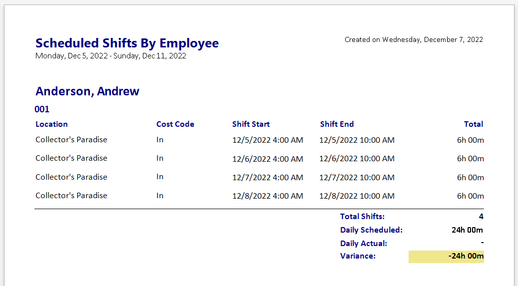
Task: Click shift end '12/6/2022 10:00 AM'
Action: 357,159
